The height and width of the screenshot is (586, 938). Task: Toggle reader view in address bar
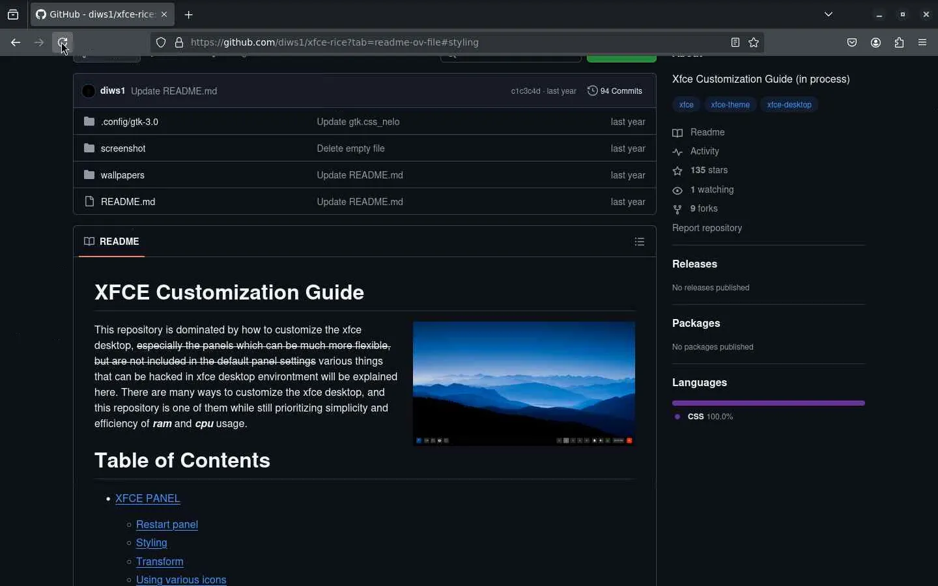point(735,43)
